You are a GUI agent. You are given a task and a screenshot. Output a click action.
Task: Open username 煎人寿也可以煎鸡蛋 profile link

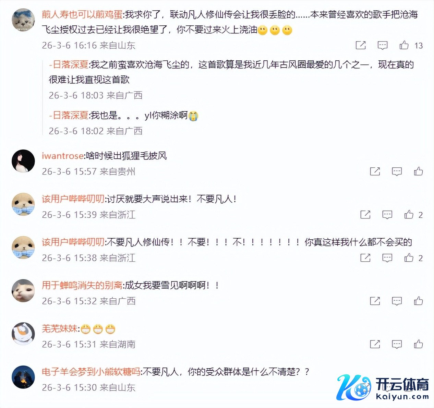[82, 15]
